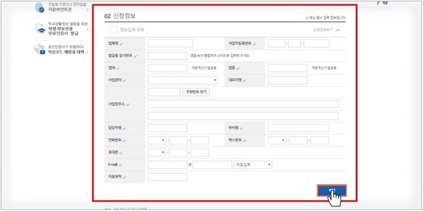Image resolution: width=423 pixels, height=211 pixels.
Task: Click last 전화번호 number field
Action: coord(200,140)
